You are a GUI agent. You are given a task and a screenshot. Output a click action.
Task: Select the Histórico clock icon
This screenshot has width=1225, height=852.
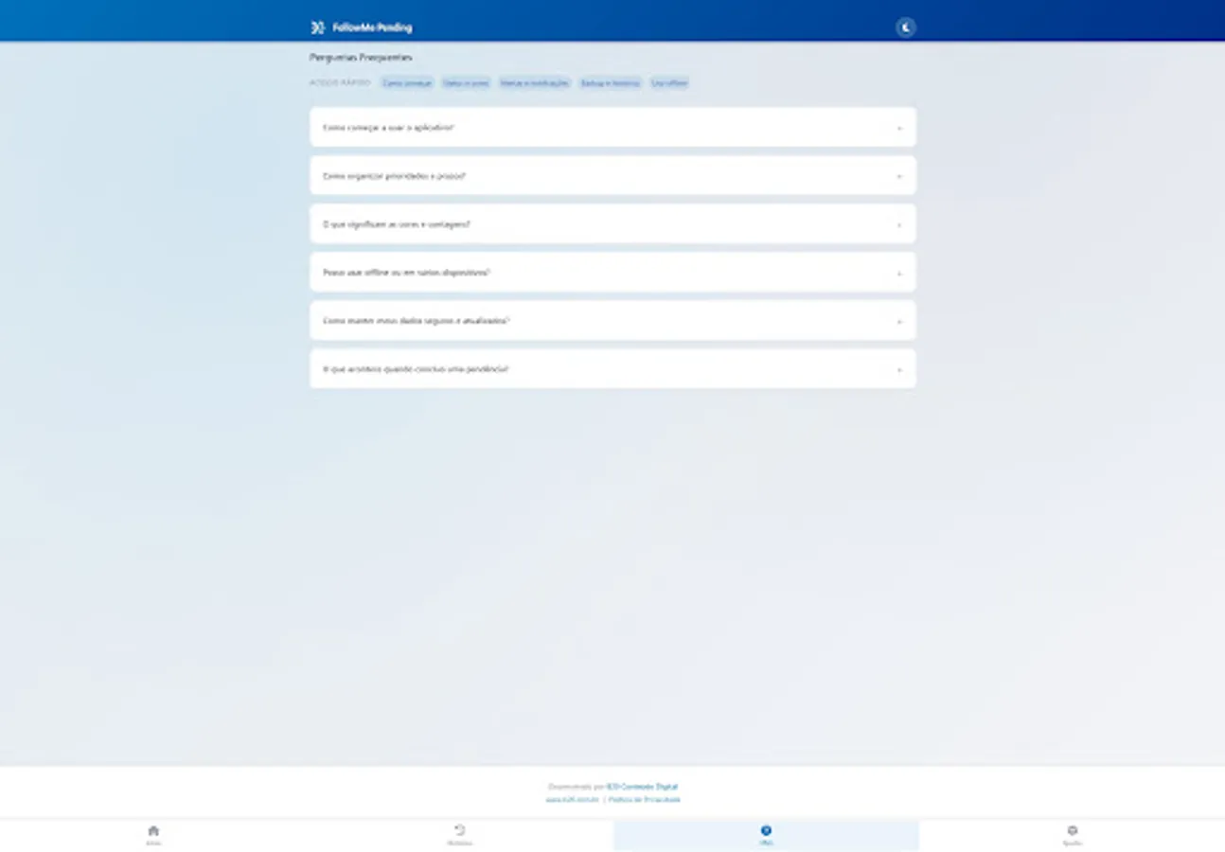[460, 833]
